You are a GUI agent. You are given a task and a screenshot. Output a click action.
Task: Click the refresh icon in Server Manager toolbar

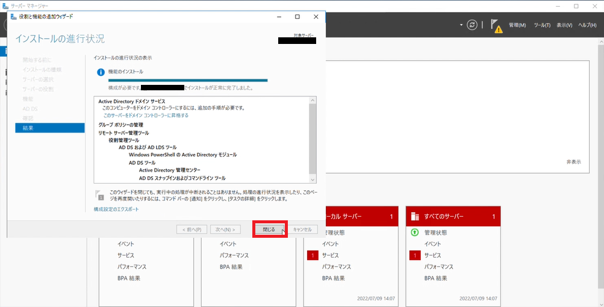[x=472, y=25]
